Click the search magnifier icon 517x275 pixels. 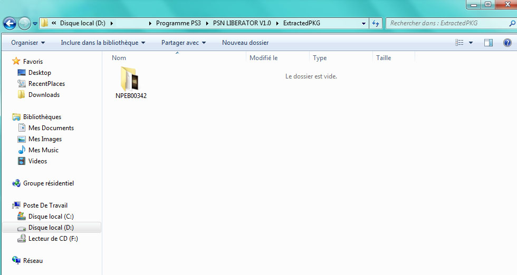(x=512, y=24)
